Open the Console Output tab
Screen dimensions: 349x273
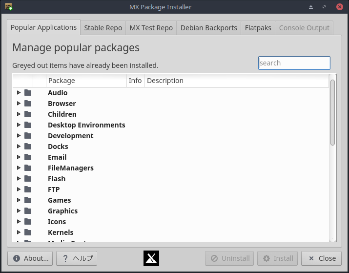[304, 28]
